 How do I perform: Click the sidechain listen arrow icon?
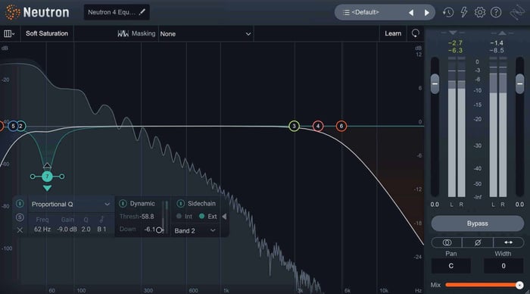pyautogui.click(x=224, y=217)
